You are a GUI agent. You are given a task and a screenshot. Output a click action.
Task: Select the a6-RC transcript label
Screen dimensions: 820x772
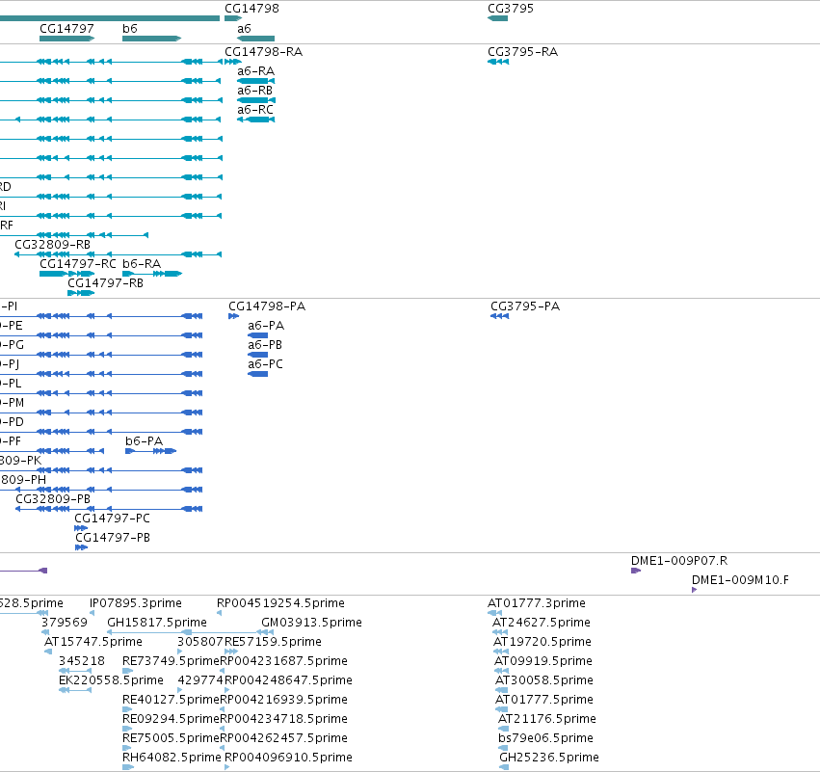[255, 110]
